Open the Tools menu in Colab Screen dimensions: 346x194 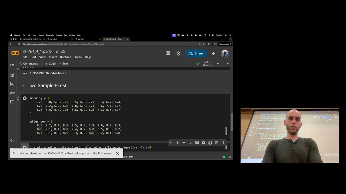[78, 57]
